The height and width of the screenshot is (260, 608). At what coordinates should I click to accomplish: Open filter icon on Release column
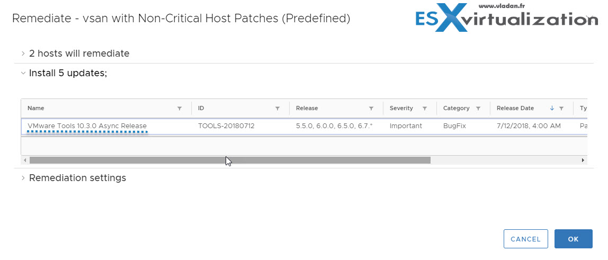[x=371, y=109]
